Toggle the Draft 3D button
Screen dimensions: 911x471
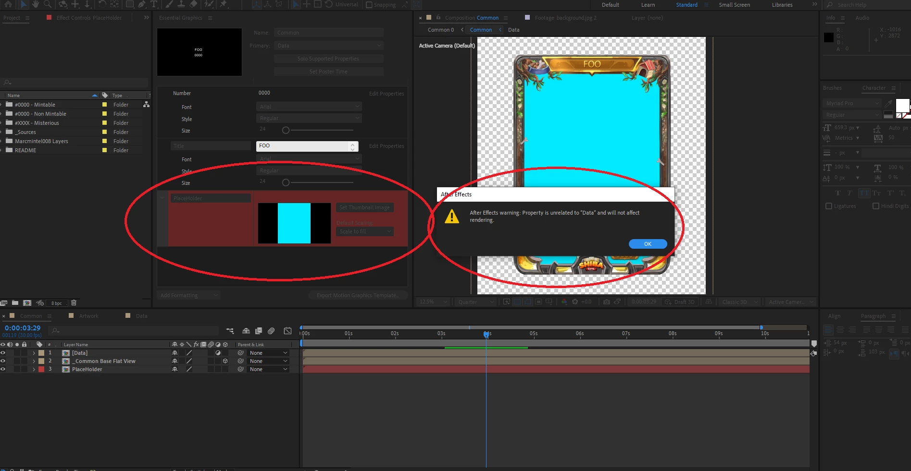click(x=680, y=302)
